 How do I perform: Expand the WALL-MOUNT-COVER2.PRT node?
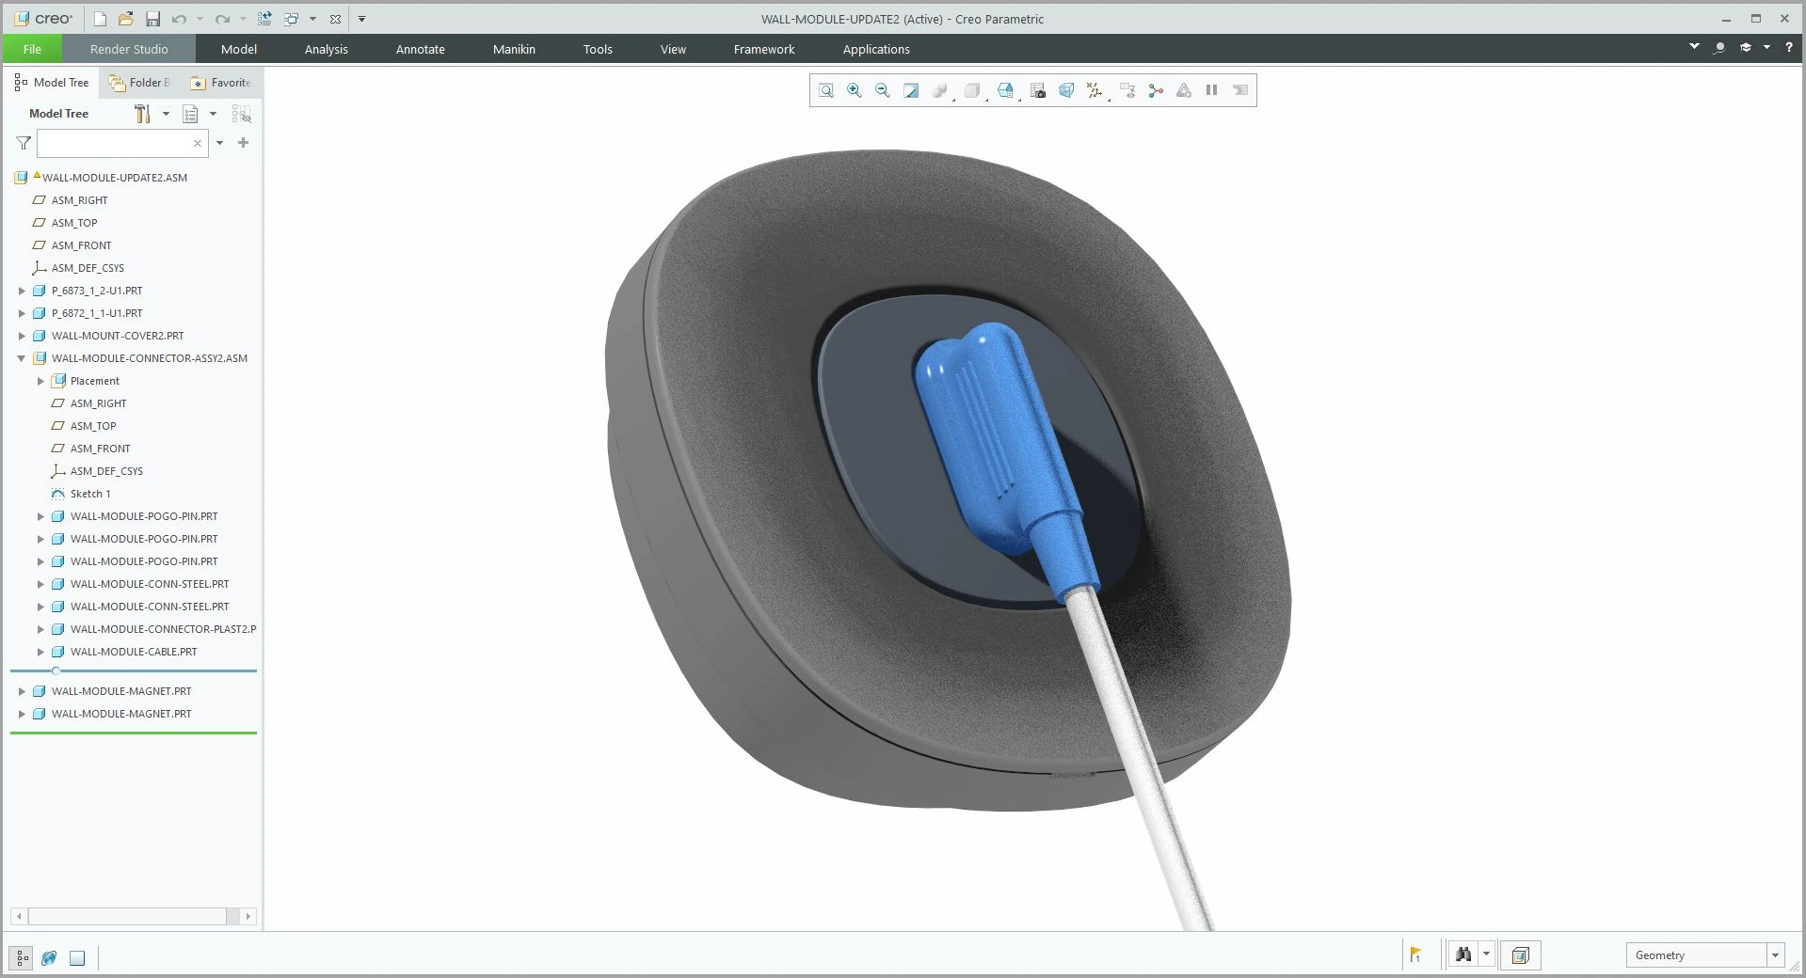(x=22, y=336)
